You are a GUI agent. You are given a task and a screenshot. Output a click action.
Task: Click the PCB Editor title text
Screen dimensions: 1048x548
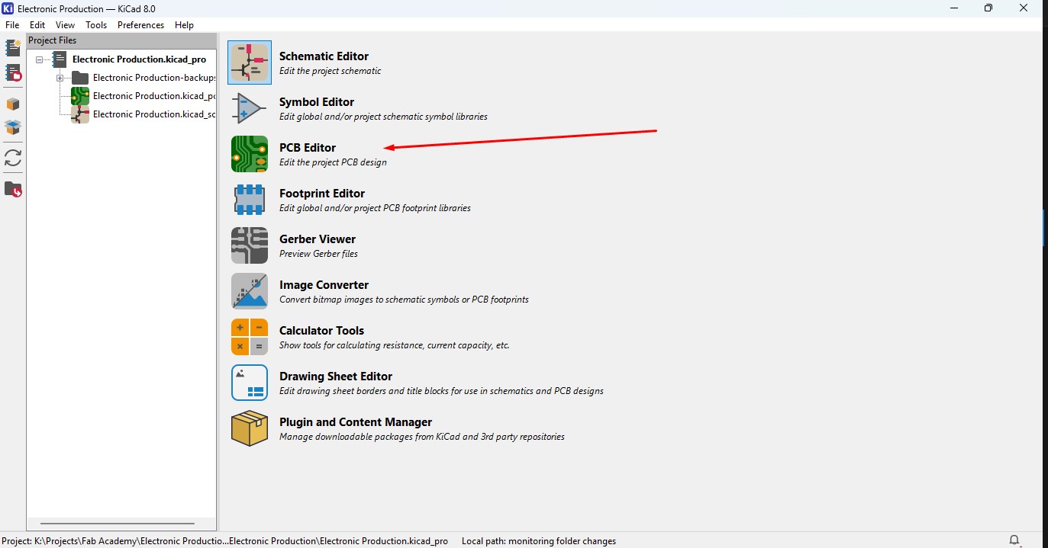pos(308,148)
